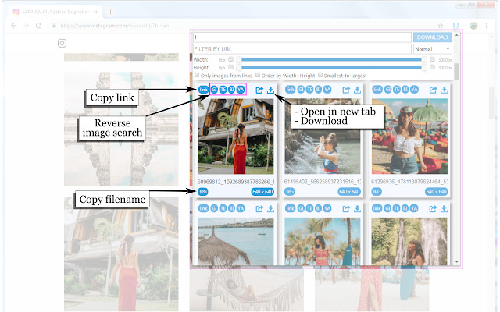Click the JPG badge under first image
Screen dimensions: 500x312
pos(203,190)
